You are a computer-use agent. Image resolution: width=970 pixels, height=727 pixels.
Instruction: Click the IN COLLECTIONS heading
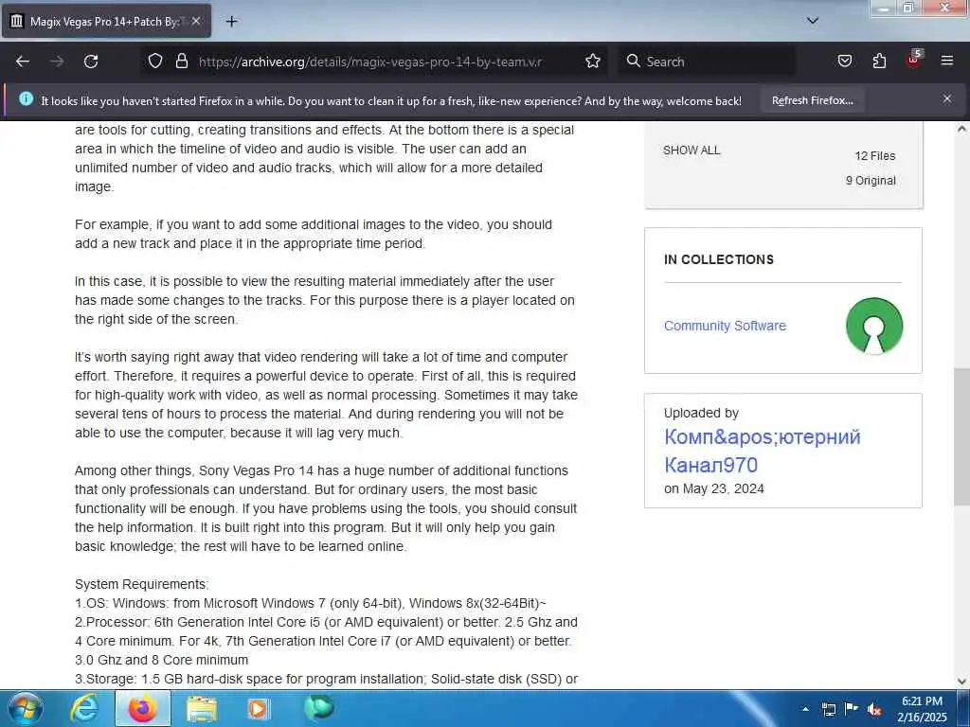719,259
